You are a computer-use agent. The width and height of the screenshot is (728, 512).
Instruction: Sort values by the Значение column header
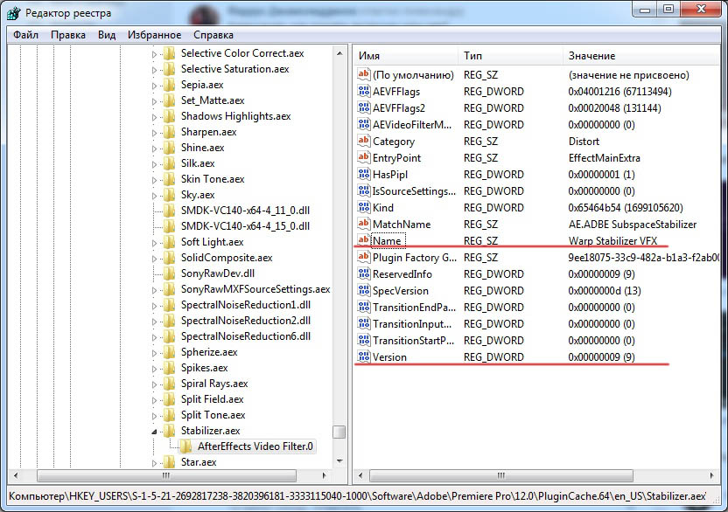tap(641, 56)
